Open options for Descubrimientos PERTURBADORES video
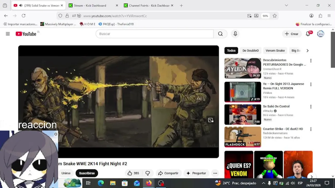This screenshot has height=188, width=335. click(x=311, y=61)
